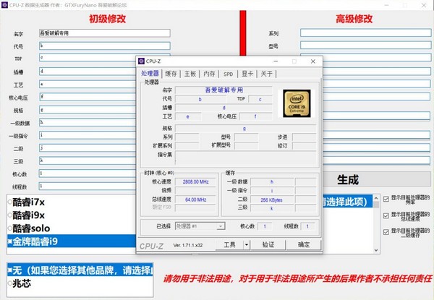Switch to the 显卡 tab
Screen dimensions: 434x300
[x=247, y=74]
